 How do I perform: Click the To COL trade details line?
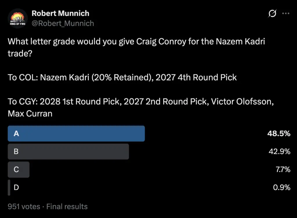[x=122, y=78]
